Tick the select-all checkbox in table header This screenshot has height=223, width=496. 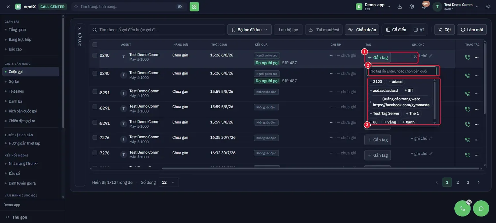pos(95,45)
